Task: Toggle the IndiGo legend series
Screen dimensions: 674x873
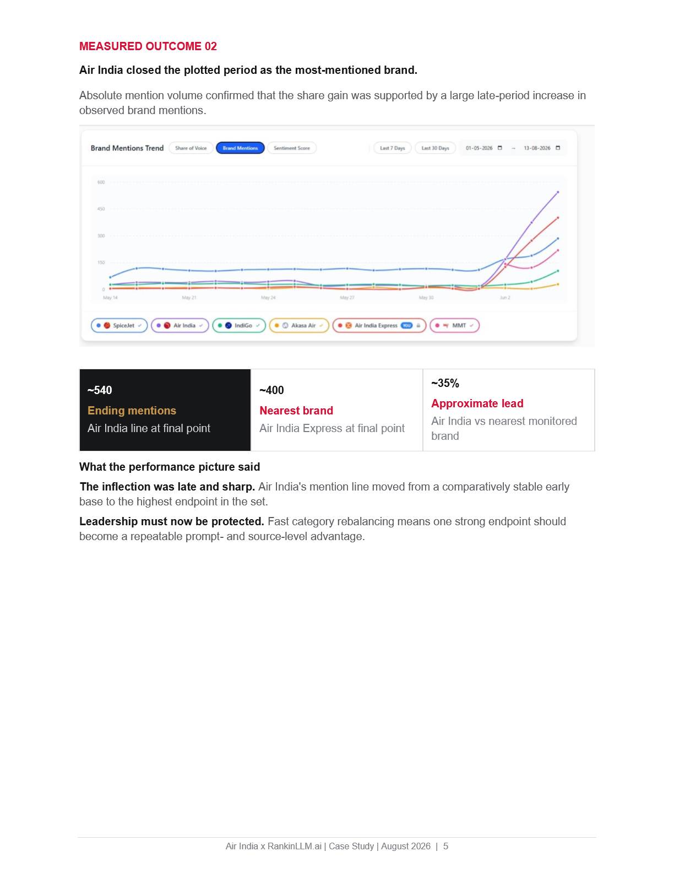Action: pyautogui.click(x=239, y=326)
